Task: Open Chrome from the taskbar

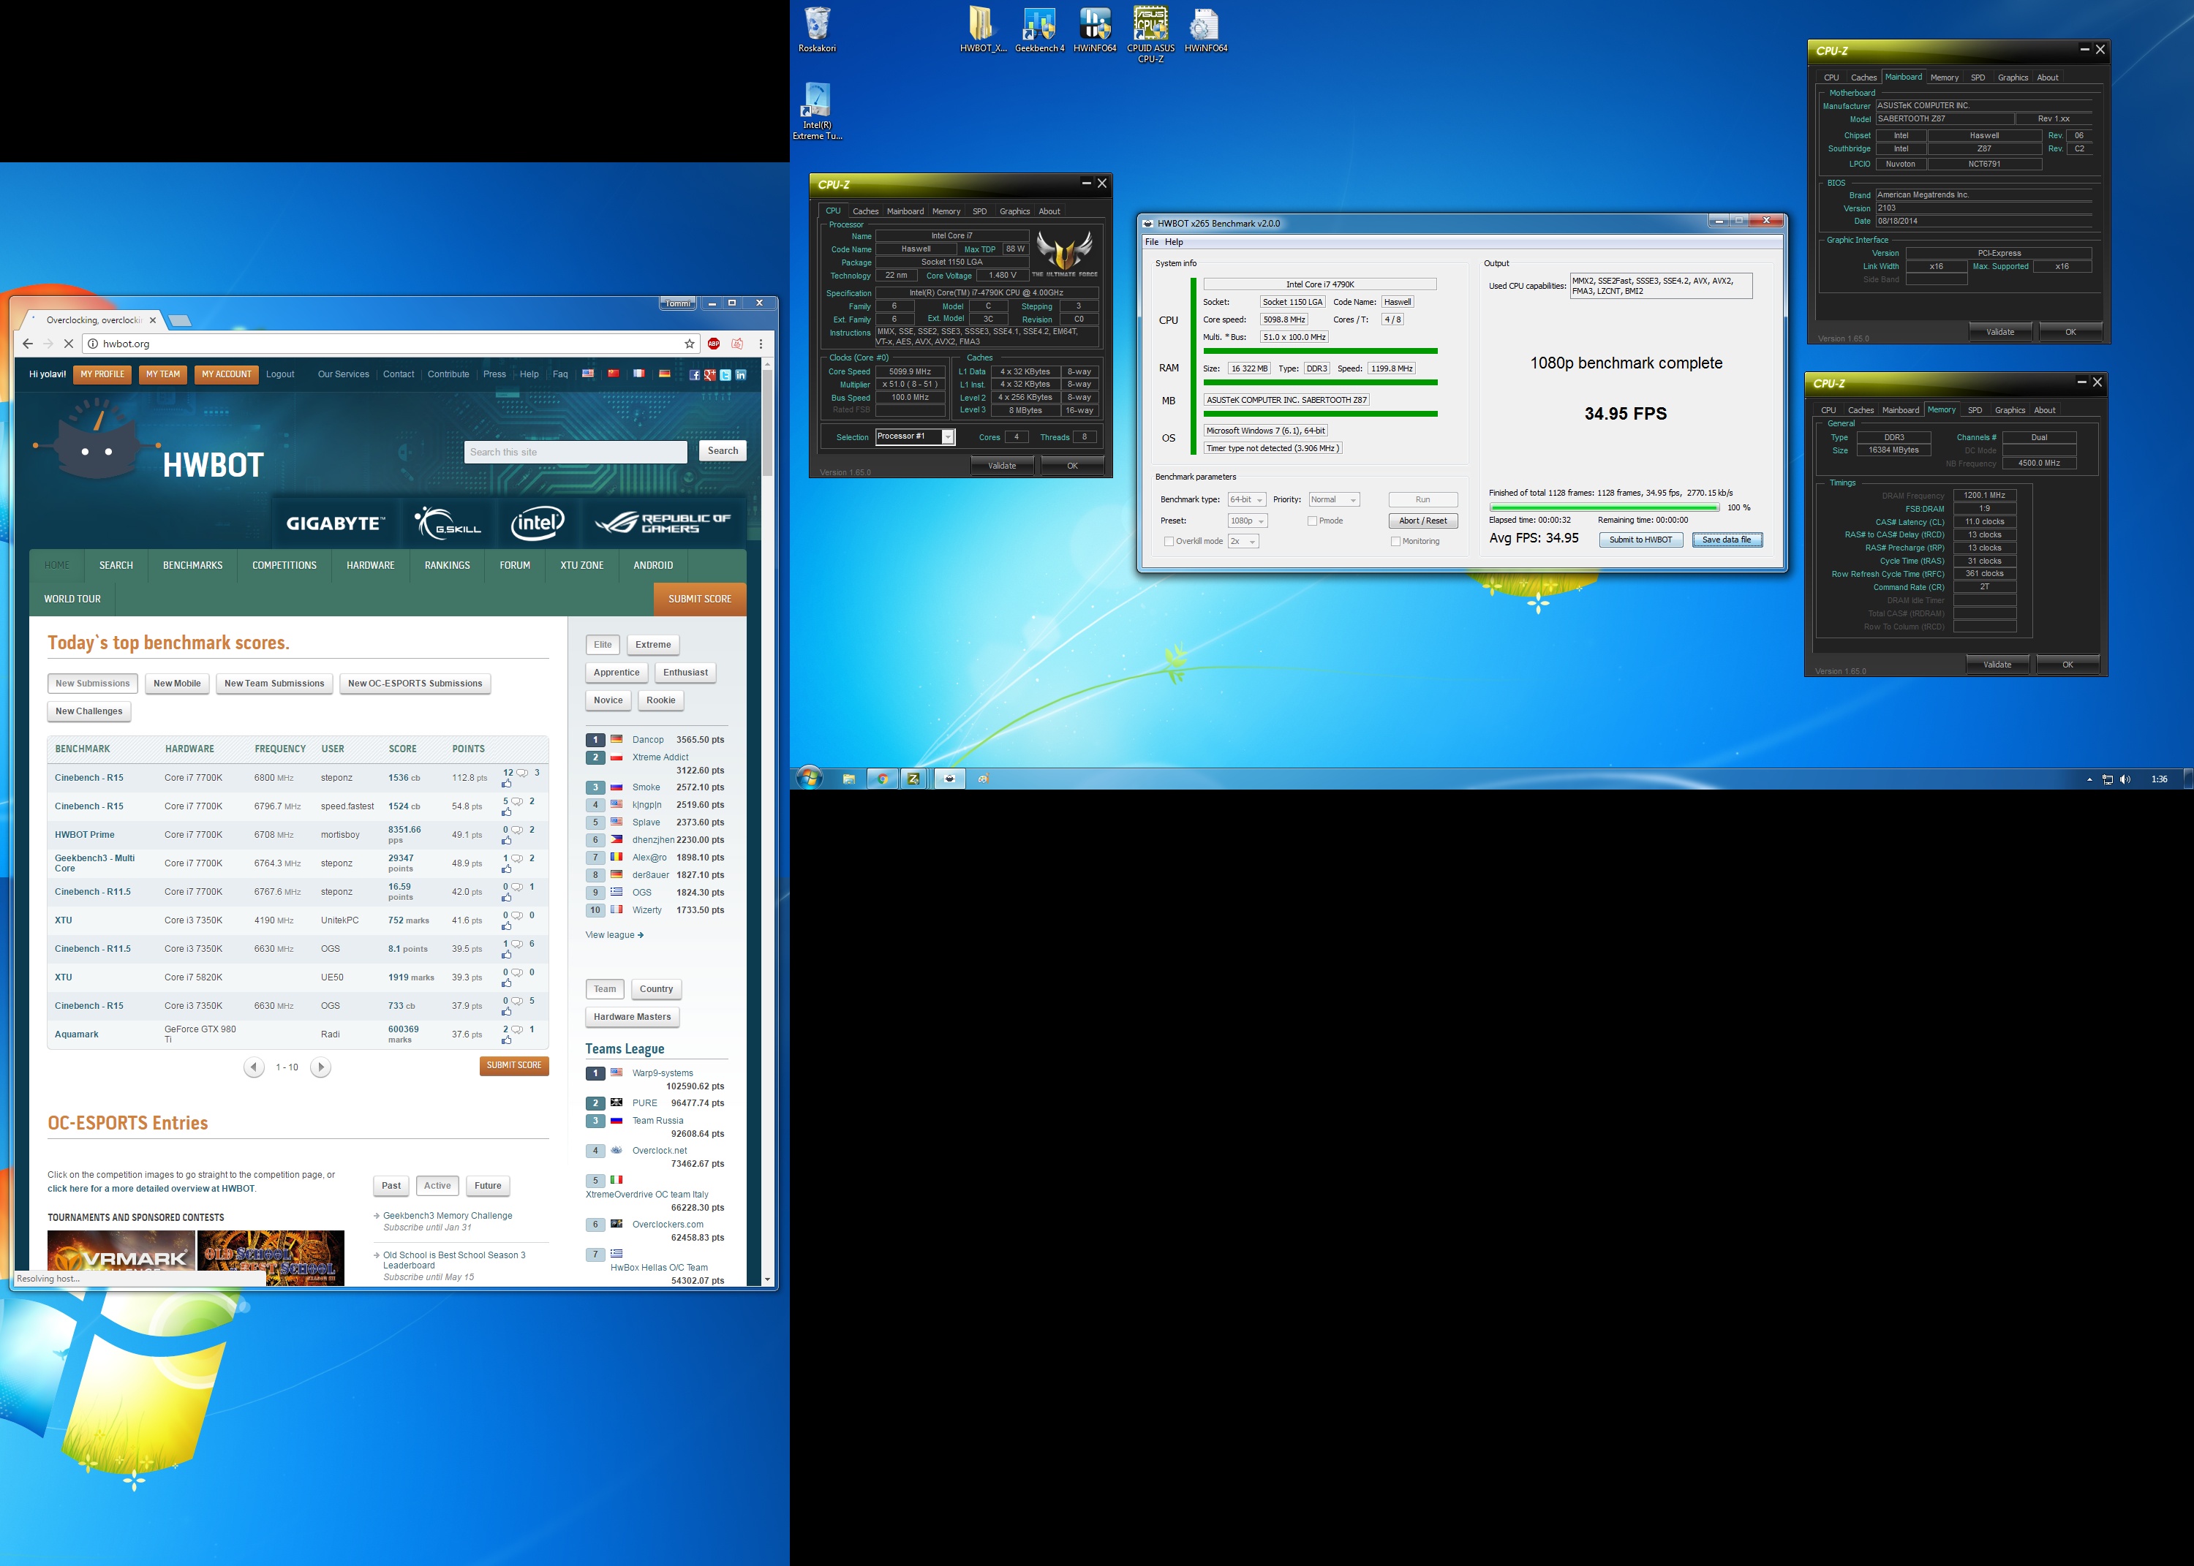Action: coord(881,779)
